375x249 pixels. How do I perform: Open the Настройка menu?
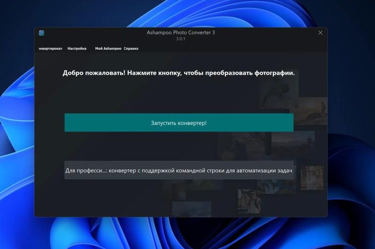[77, 49]
